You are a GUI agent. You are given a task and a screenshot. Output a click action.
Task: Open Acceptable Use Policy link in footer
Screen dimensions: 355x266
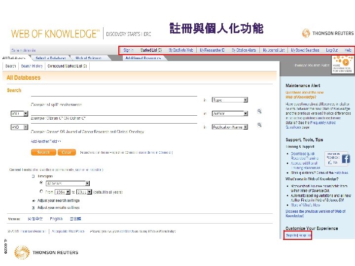tap(68, 231)
